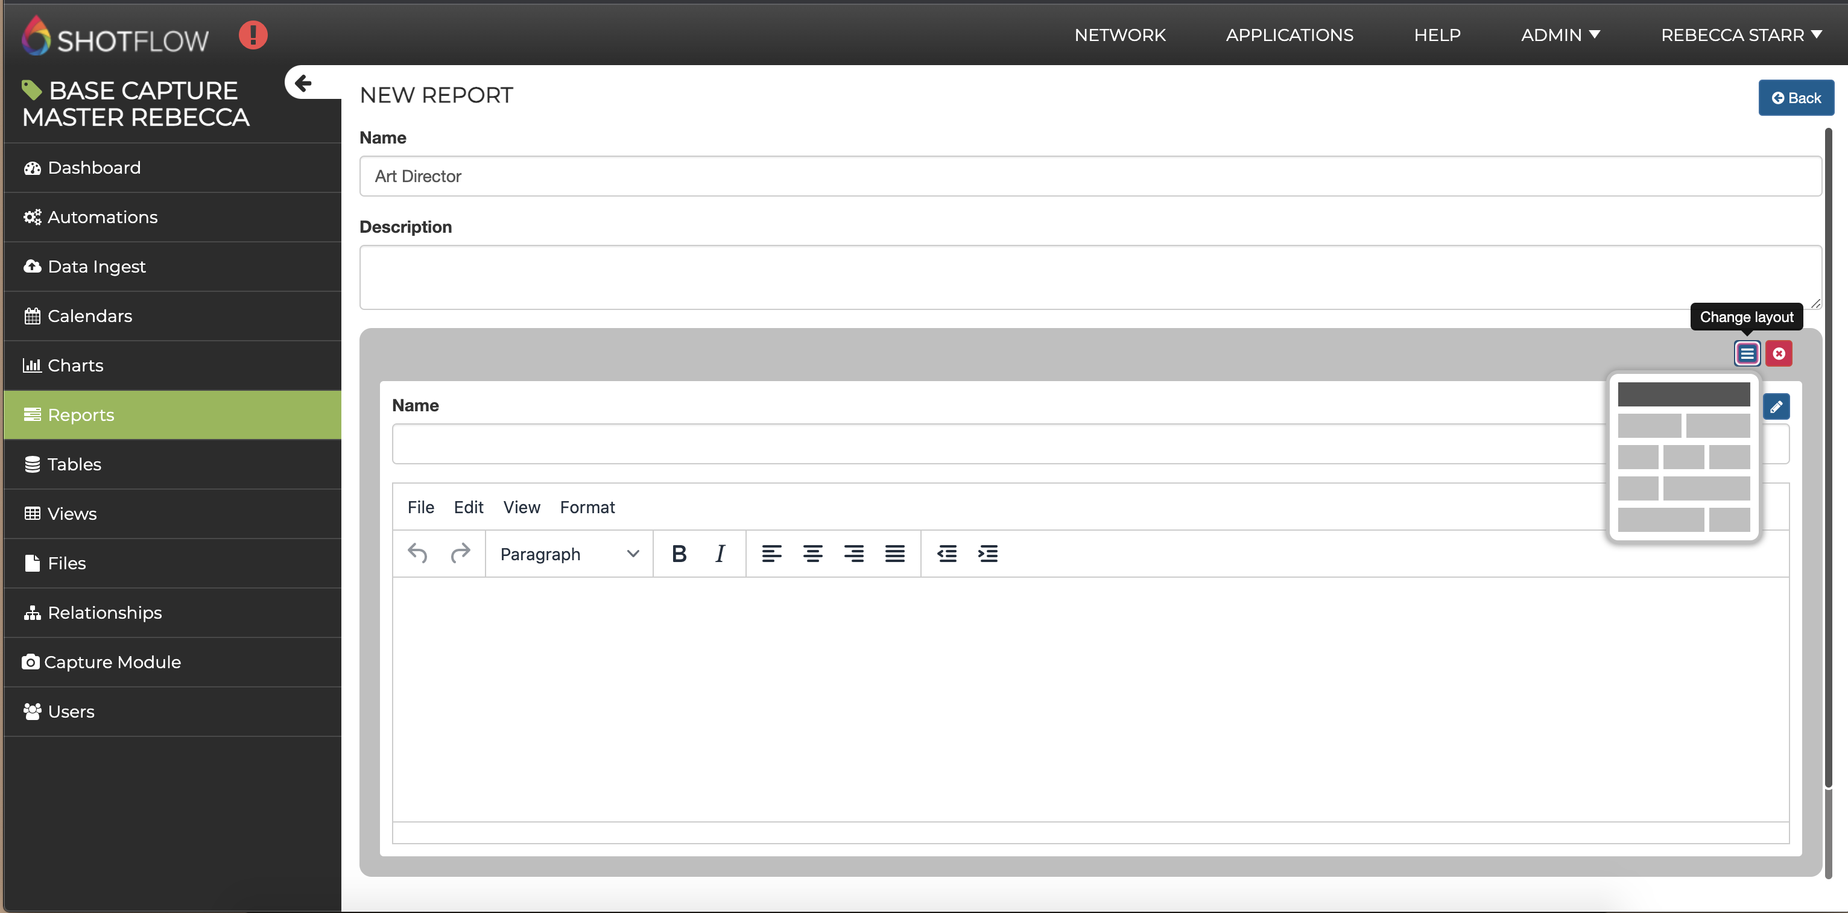Image resolution: width=1848 pixels, height=913 pixels.
Task: Remove section with red X icon
Action: [1779, 353]
